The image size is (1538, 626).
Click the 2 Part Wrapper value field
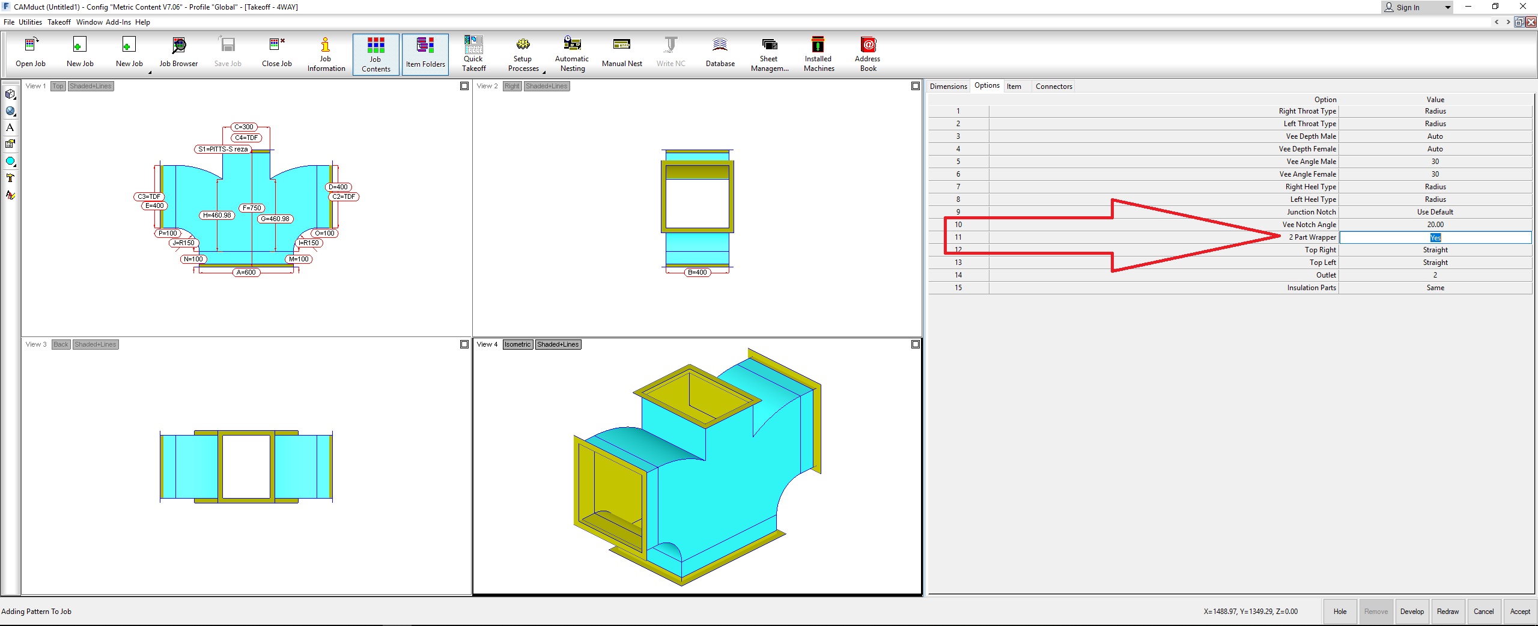[x=1435, y=237]
